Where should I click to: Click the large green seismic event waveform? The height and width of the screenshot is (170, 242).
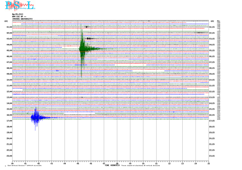click(82, 48)
